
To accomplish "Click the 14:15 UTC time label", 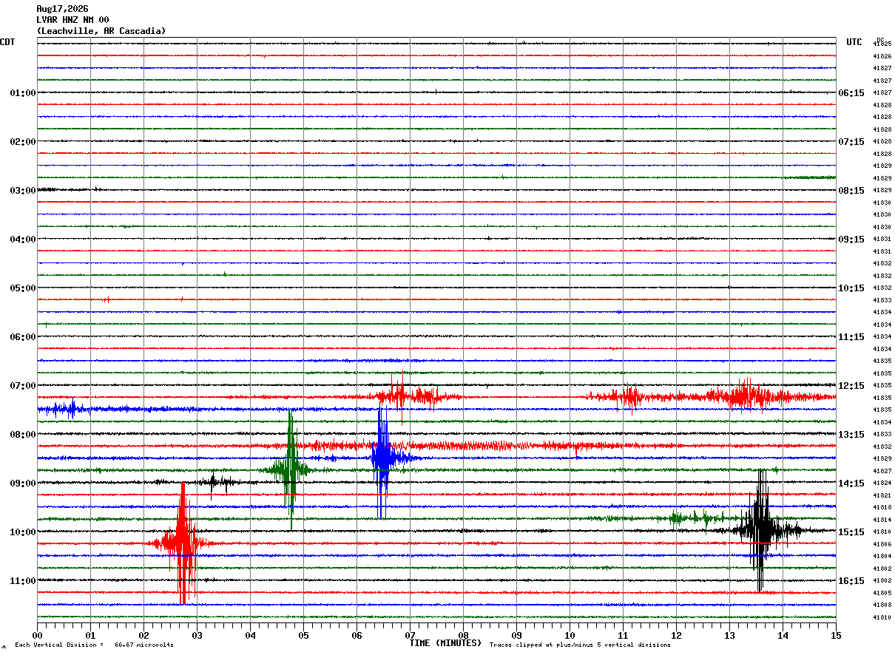I will coord(851,483).
